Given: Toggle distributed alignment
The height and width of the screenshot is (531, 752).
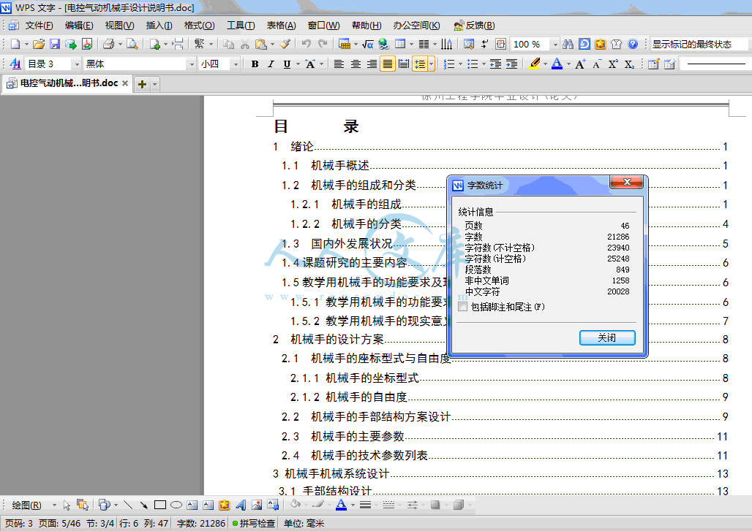Looking at the screenshot, I should [x=404, y=64].
